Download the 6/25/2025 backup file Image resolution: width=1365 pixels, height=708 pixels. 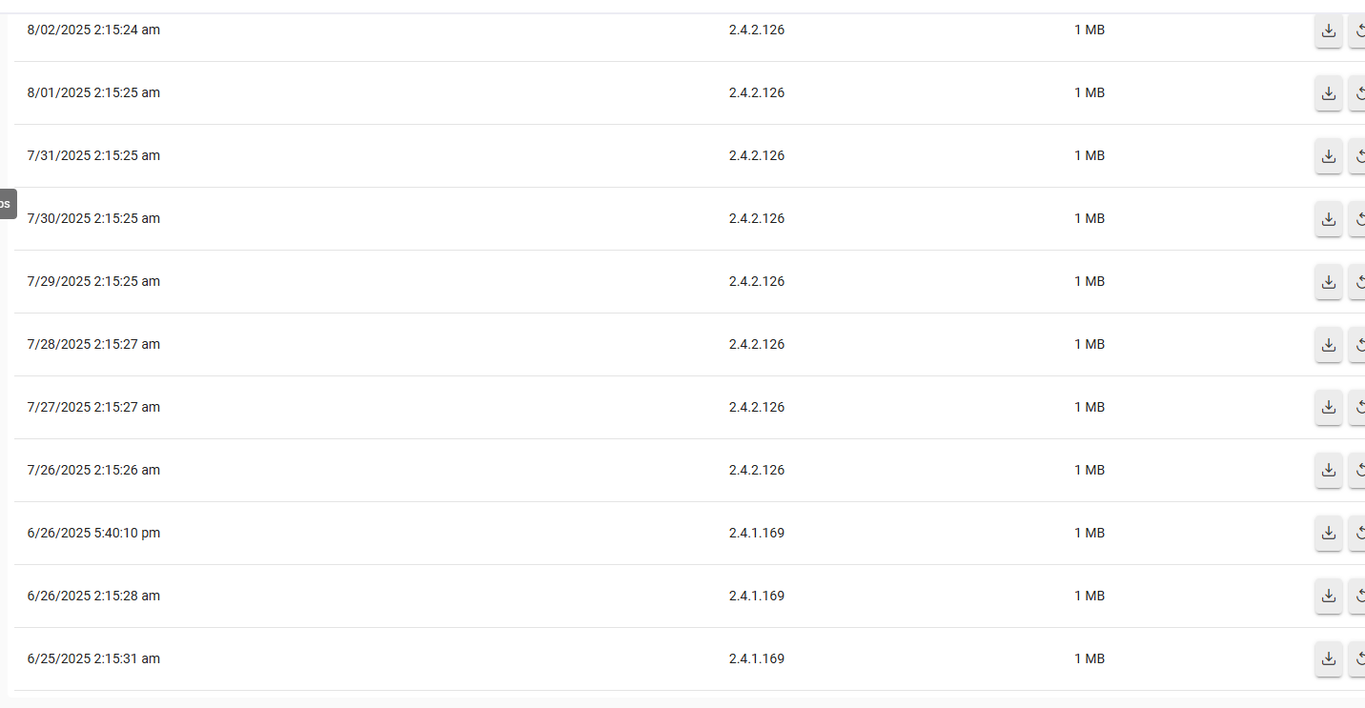1328,659
